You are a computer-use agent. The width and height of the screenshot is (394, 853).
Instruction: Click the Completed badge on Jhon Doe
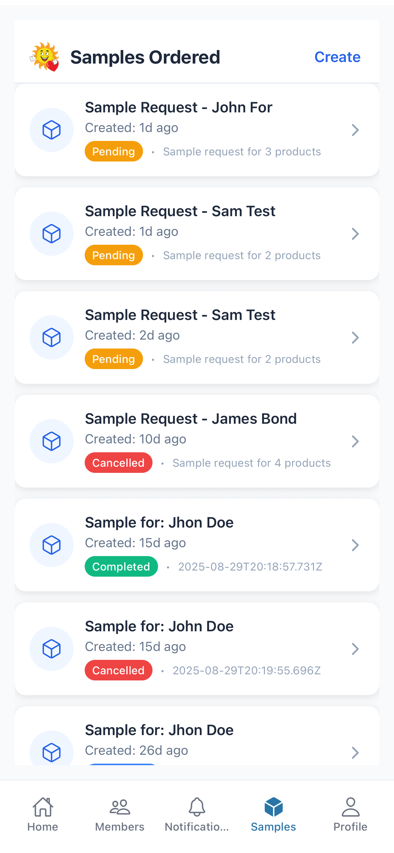121,566
